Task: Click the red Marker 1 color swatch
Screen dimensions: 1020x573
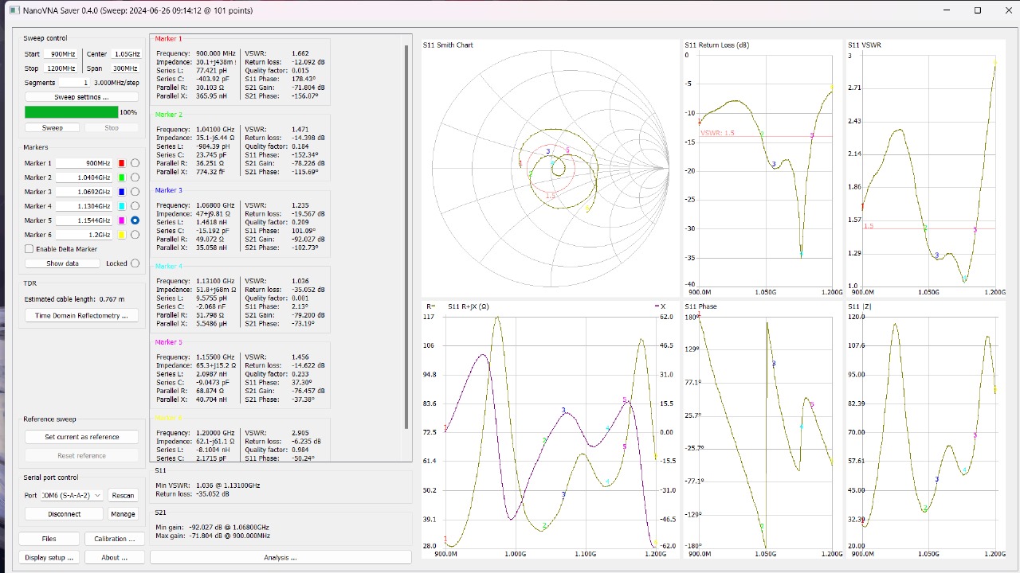Action: (121, 163)
